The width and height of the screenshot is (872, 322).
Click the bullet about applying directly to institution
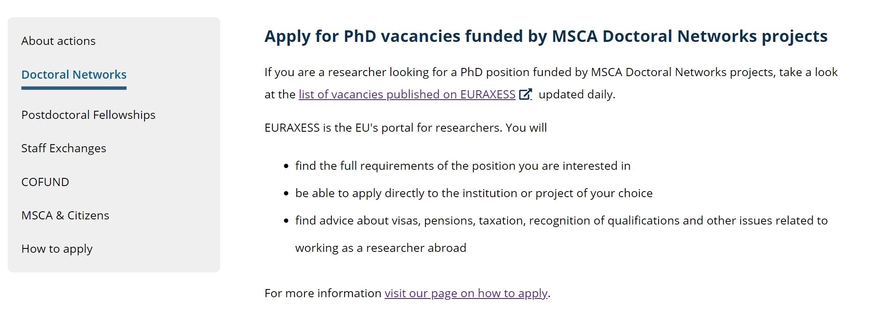tap(474, 193)
